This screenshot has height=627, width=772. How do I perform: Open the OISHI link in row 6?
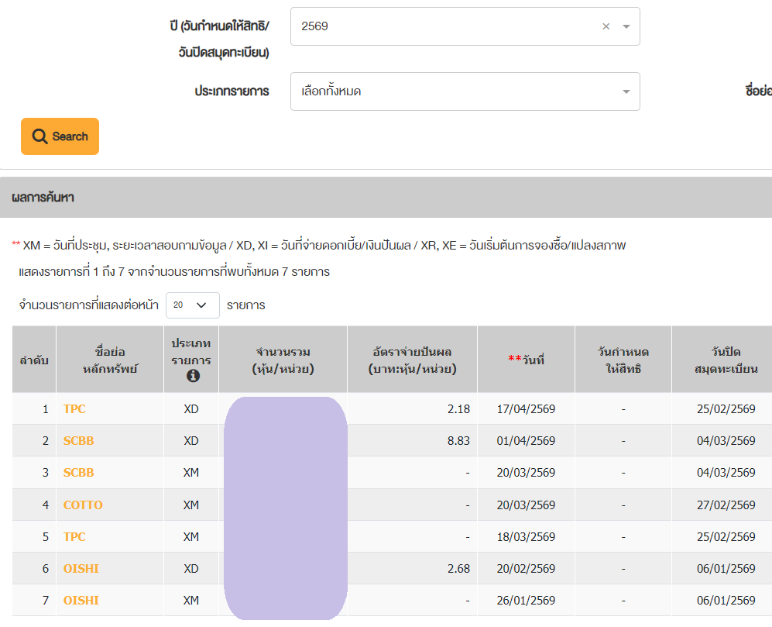pos(81,568)
